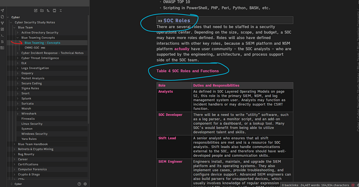The height and width of the screenshot is (187, 359).
Task: Click the 0 backlinks status item
Action: [x=290, y=185]
